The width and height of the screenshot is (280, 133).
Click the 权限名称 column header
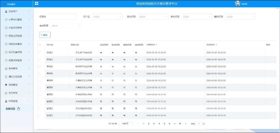(x=75, y=45)
